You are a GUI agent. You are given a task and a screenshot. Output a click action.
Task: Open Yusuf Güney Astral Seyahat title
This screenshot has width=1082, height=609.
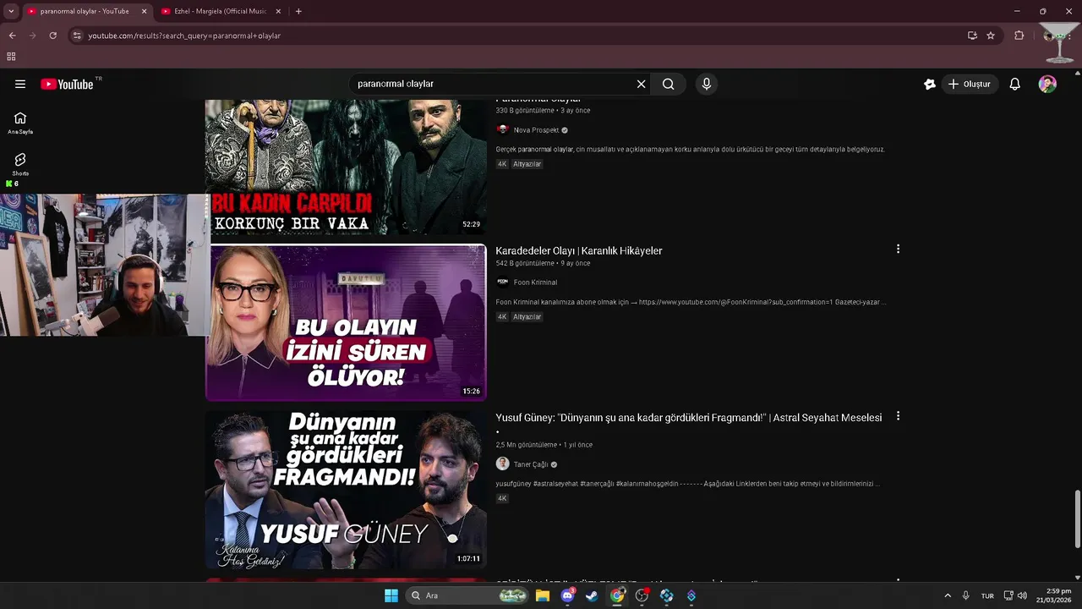(689, 418)
